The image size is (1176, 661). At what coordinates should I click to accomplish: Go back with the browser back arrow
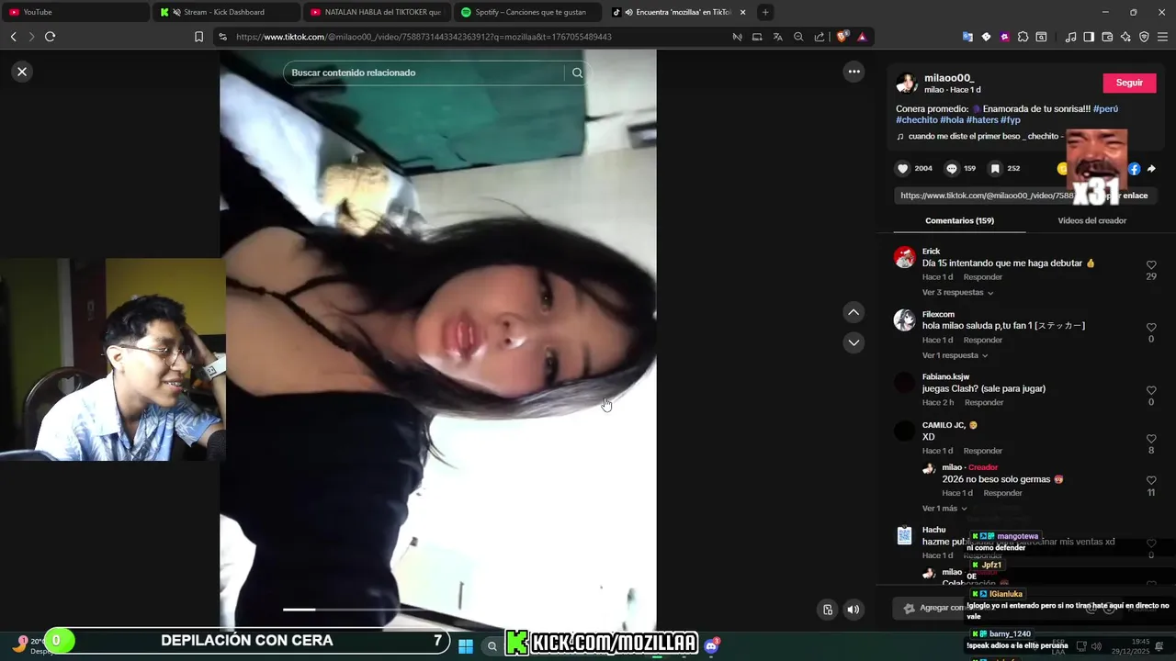click(x=14, y=37)
